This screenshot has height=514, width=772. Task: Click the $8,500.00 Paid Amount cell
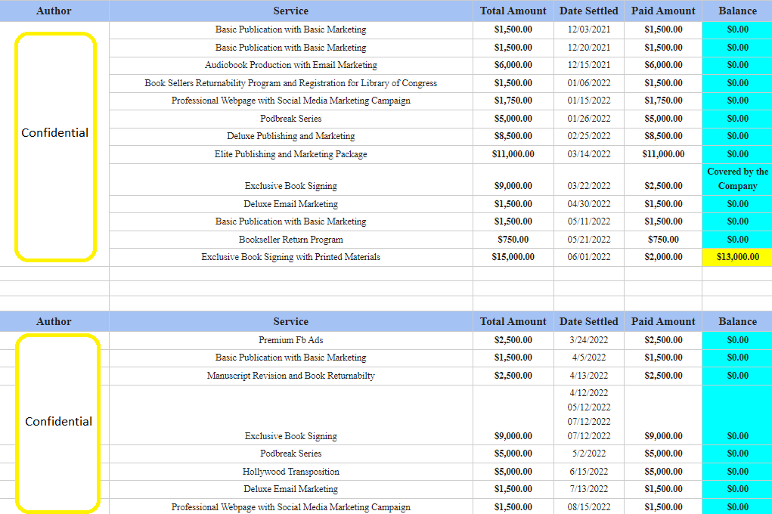pyautogui.click(x=663, y=136)
